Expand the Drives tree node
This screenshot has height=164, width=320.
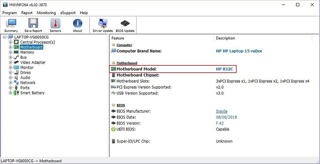pyautogui.click(x=11, y=73)
